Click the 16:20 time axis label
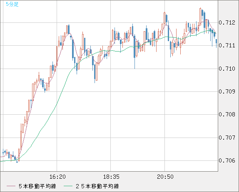 pyautogui.click(x=57, y=177)
